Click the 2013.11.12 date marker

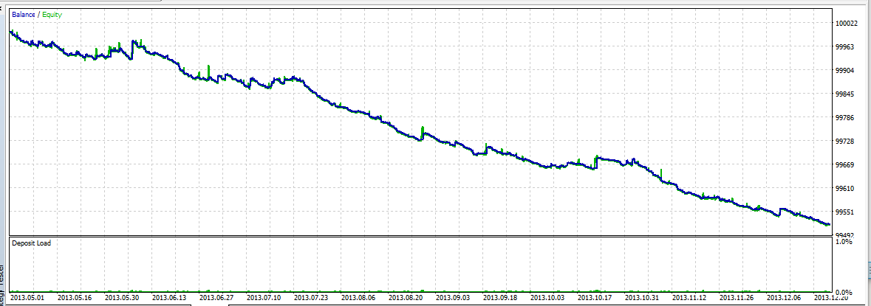point(688,297)
